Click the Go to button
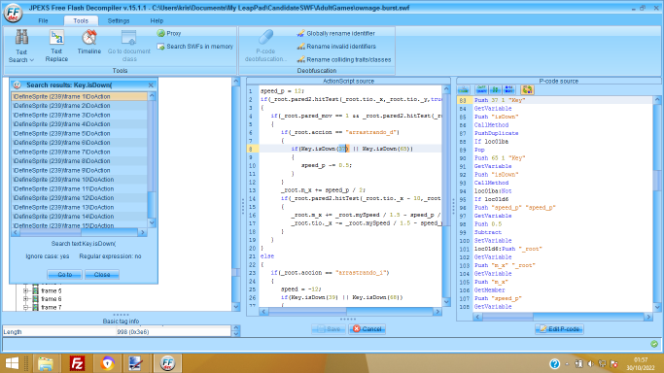Screen dimensions: 664x373 [64, 275]
